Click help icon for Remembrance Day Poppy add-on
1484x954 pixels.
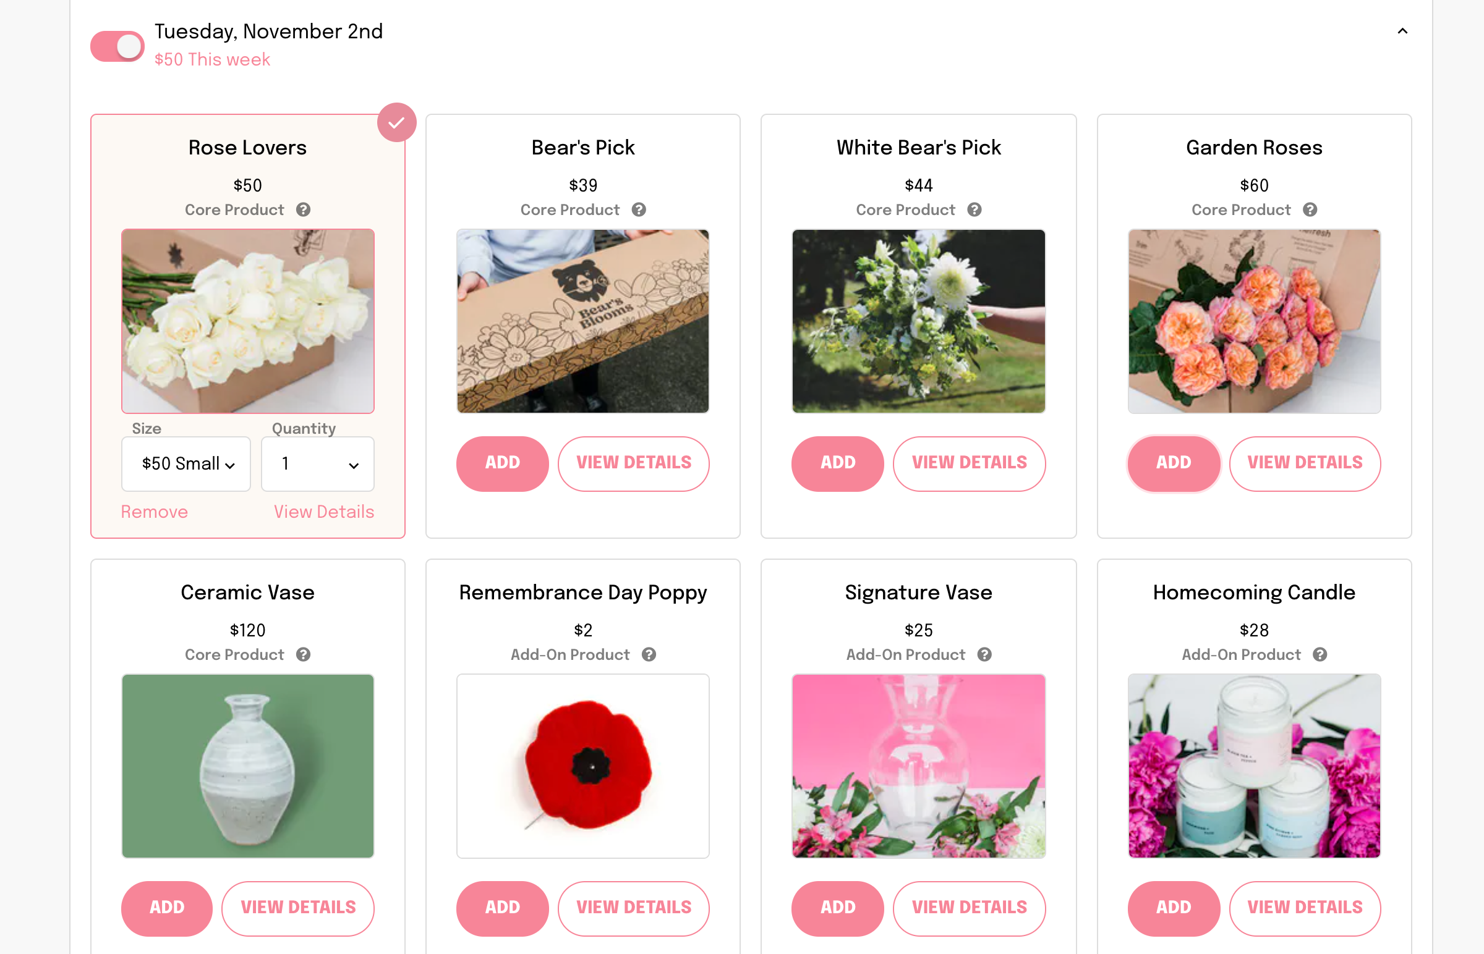click(x=649, y=655)
